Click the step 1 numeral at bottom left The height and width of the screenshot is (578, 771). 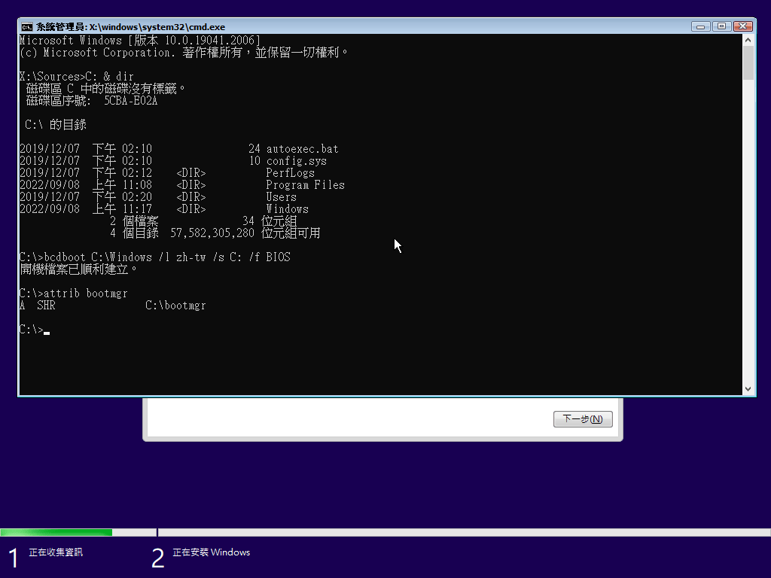(x=12, y=556)
